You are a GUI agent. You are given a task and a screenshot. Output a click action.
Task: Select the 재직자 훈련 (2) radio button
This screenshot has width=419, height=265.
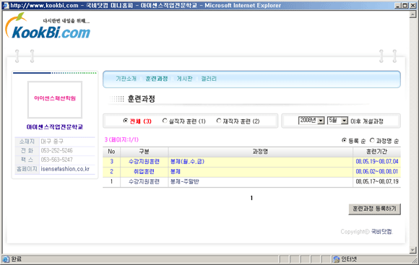tap(219, 121)
